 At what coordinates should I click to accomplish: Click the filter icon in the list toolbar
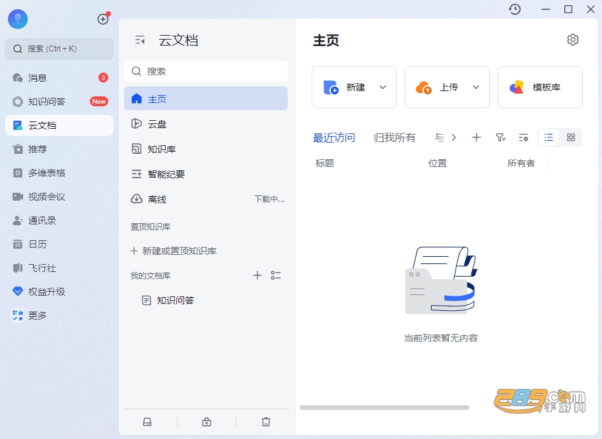500,137
